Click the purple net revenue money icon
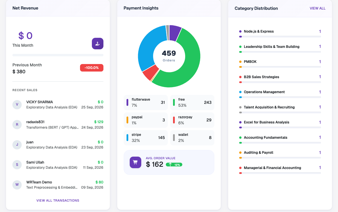338x212 pixels. click(x=97, y=44)
